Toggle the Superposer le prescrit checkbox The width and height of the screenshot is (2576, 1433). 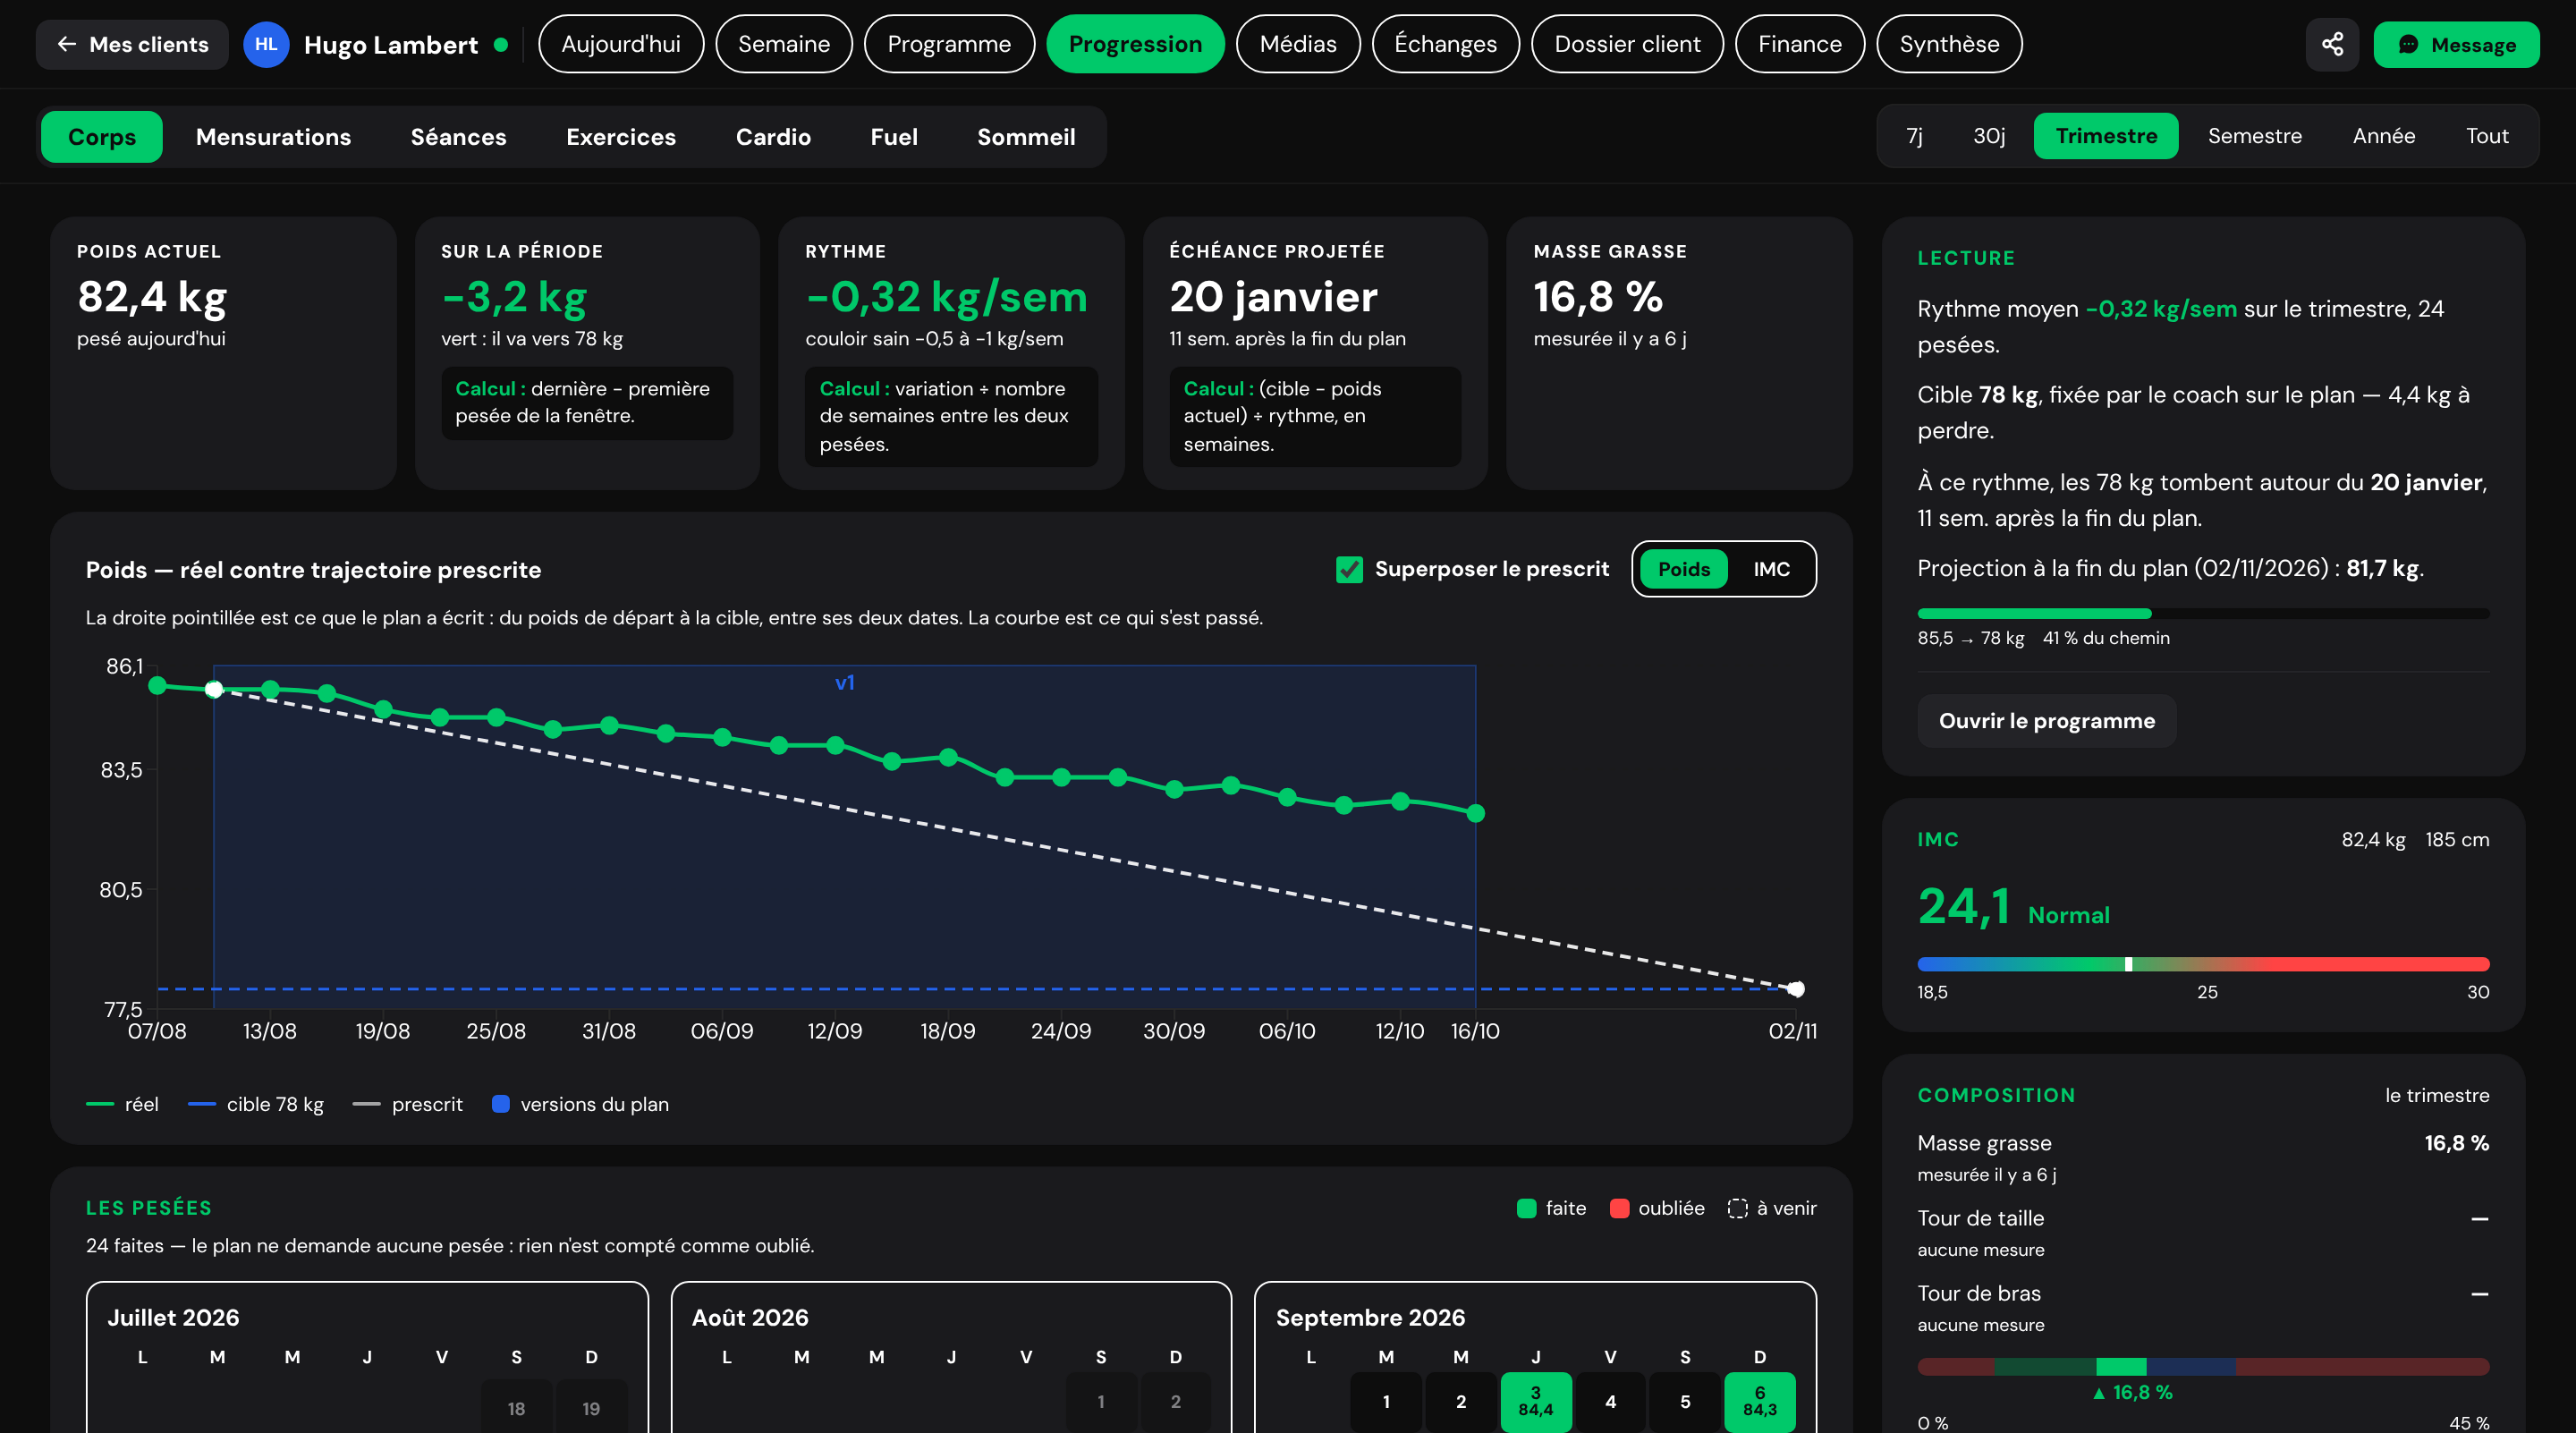[1349, 569]
